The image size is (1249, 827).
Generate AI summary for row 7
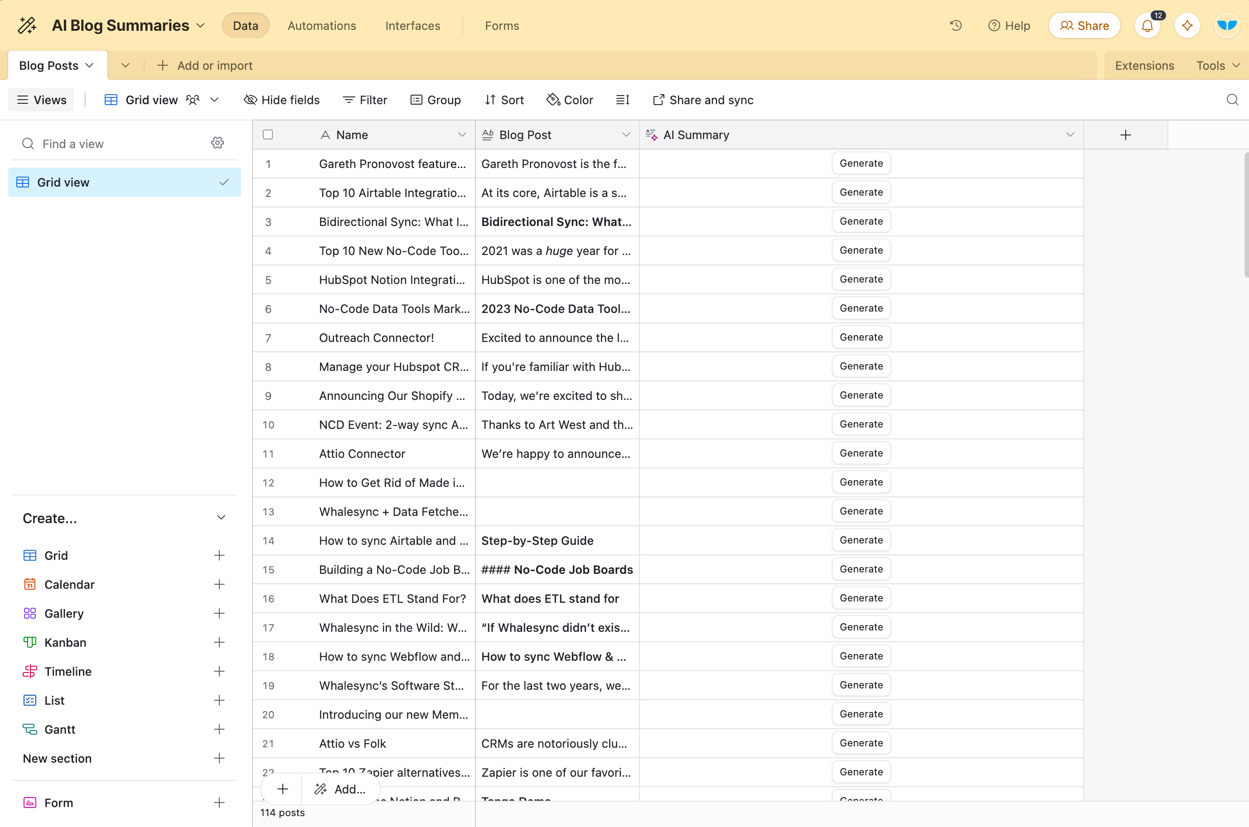[x=861, y=337]
